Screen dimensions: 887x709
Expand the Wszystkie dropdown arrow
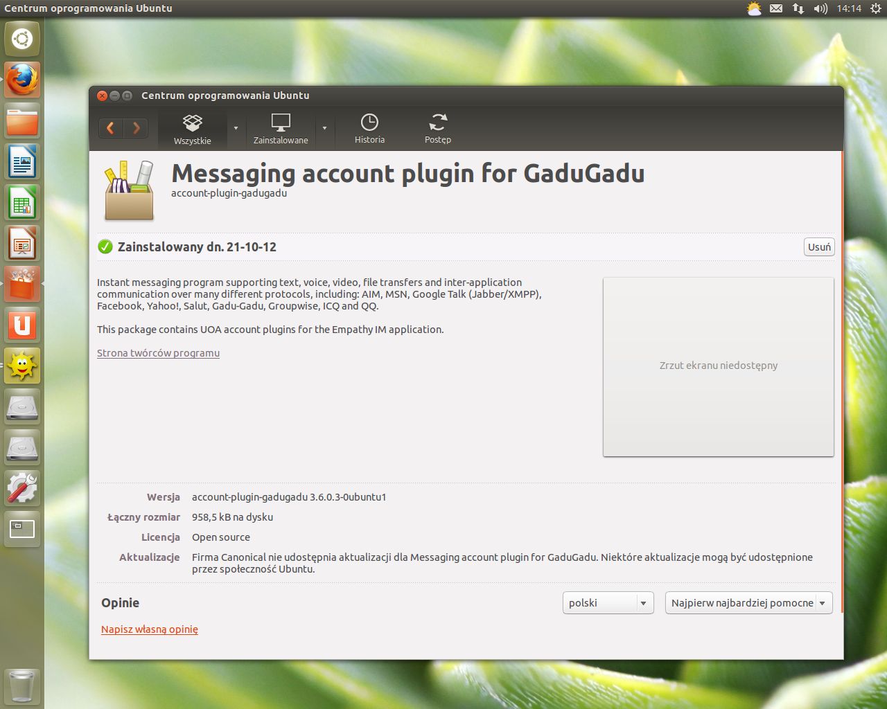[x=236, y=128]
